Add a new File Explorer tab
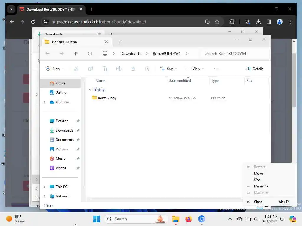This screenshot has width=302, height=226. click(119, 42)
